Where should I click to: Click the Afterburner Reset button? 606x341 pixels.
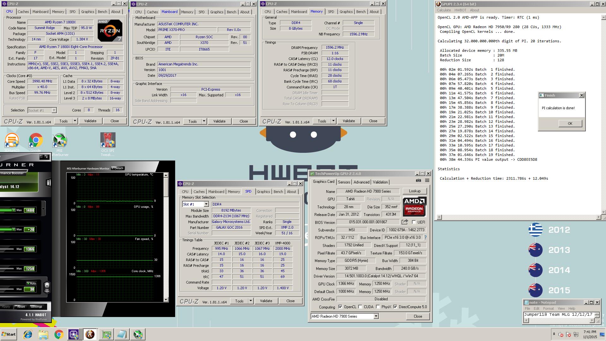pyautogui.click(x=21, y=307)
